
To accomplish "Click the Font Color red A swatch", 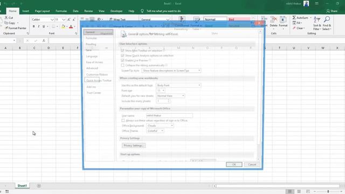I will [71, 26].
